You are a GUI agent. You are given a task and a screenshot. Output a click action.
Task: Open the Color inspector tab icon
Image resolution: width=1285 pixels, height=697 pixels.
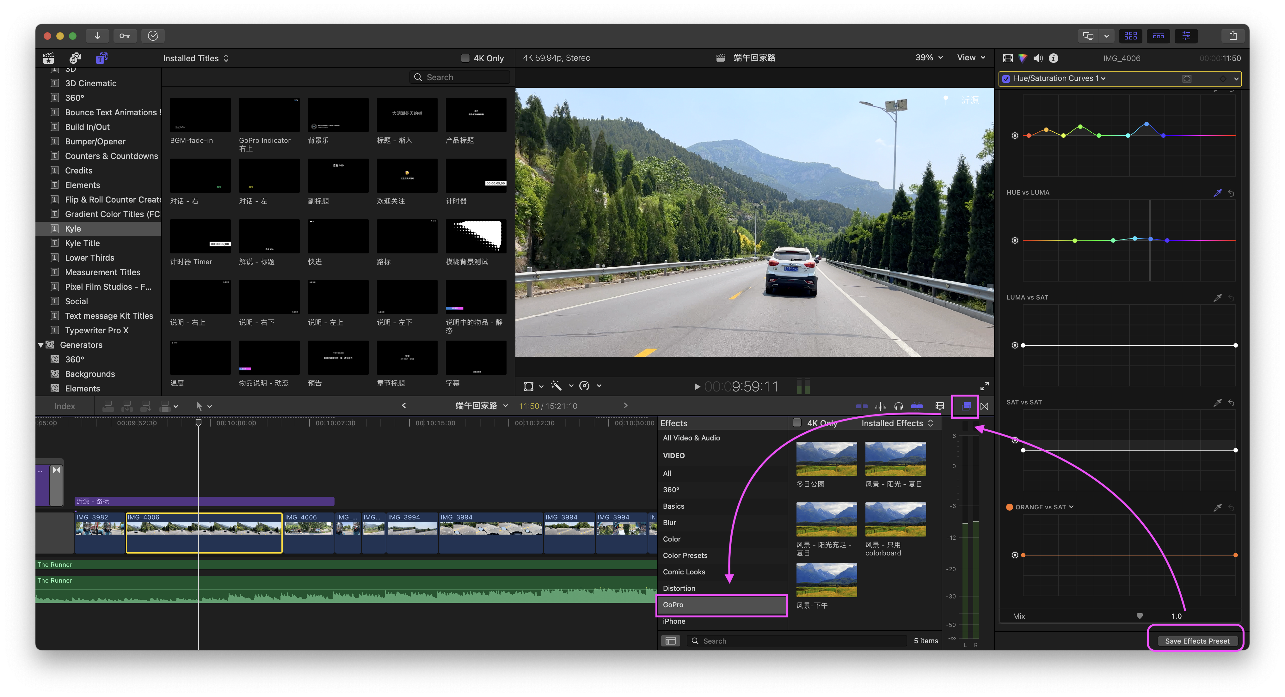[x=1023, y=58]
